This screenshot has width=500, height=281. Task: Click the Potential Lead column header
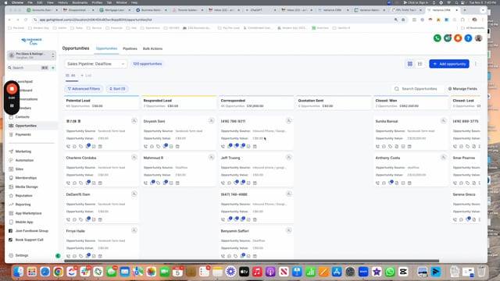pos(102,103)
